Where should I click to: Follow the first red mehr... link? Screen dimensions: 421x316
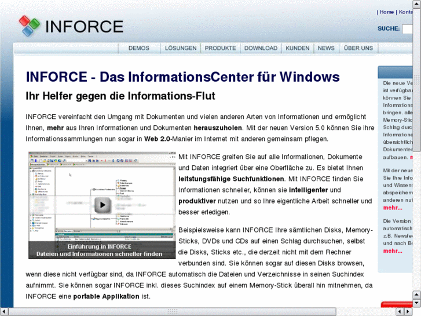pos(393,208)
